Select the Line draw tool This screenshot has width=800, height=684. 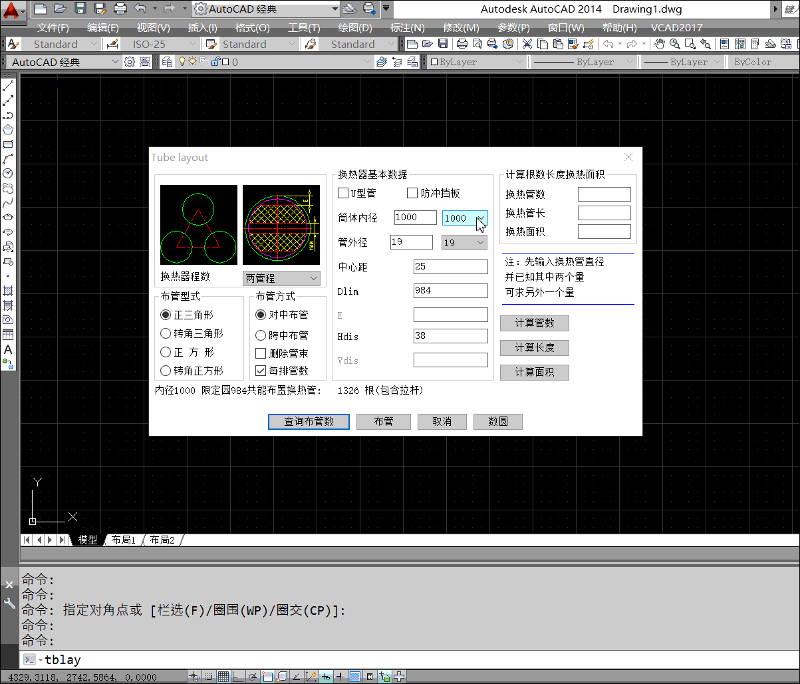pyautogui.click(x=8, y=87)
